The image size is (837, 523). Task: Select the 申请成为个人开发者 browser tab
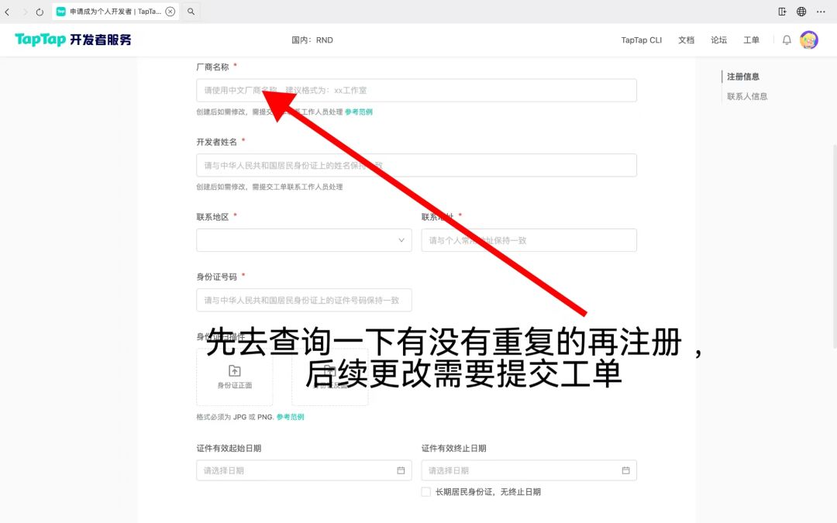[115, 12]
